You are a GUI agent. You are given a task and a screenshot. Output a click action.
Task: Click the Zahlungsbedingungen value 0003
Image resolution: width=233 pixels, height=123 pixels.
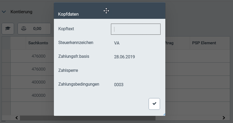(x=119, y=85)
